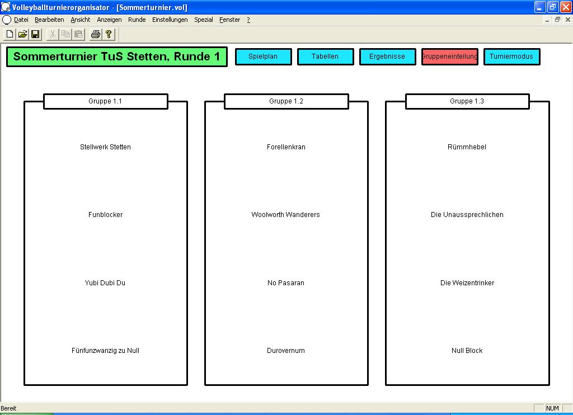
Task: Show the Tabellen view
Action: point(325,56)
